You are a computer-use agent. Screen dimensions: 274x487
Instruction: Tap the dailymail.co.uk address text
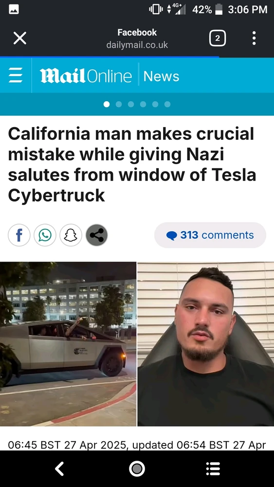(137, 45)
